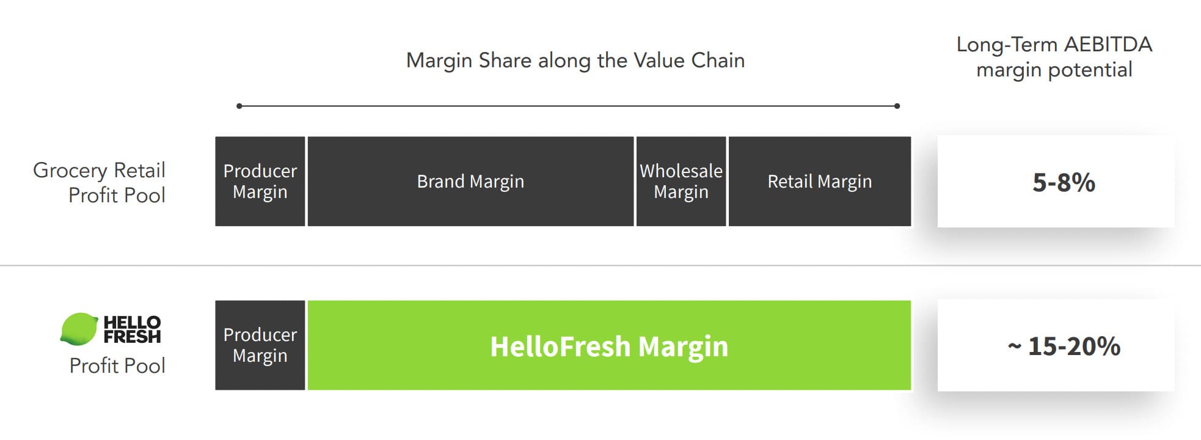The height and width of the screenshot is (440, 1201).
Task: Click the ~15-20% margin potential box
Action: click(x=1056, y=346)
